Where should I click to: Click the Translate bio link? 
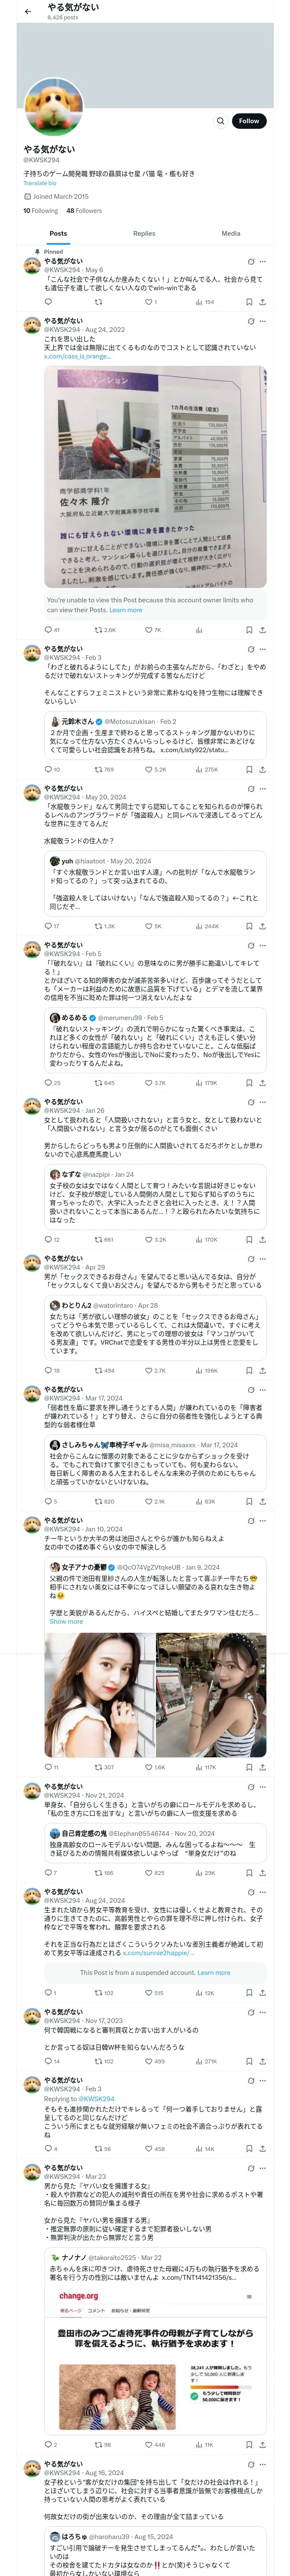point(40,183)
